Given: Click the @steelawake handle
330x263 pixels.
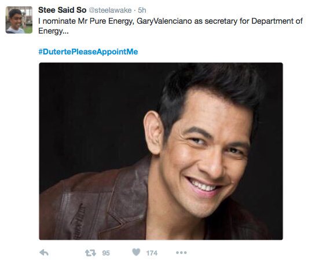Looking at the screenshot, I should (x=110, y=10).
